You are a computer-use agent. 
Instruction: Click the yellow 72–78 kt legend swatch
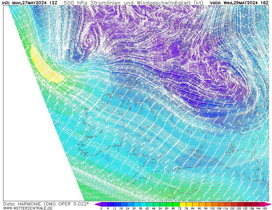click(x=183, y=204)
